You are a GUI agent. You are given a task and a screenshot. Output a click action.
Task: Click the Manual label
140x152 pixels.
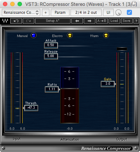pyautogui.click(x=22, y=36)
